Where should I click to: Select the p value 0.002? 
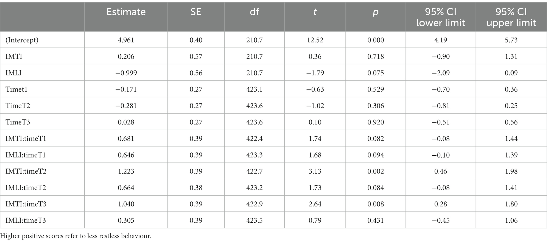[376, 171]
